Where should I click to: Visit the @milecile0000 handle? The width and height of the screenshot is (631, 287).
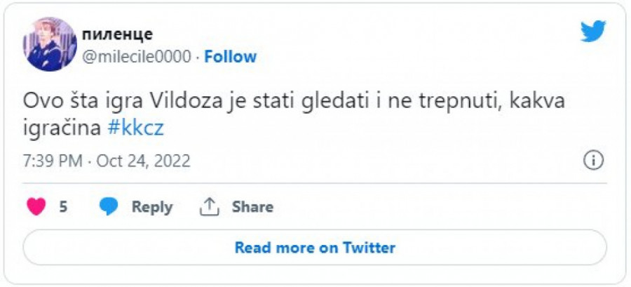coord(137,57)
